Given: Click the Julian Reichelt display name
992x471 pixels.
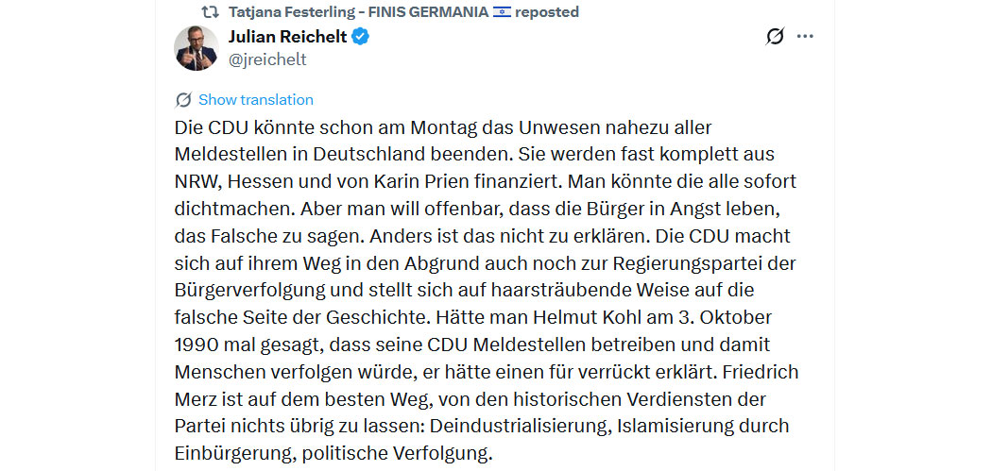Looking at the screenshot, I should click(x=287, y=37).
